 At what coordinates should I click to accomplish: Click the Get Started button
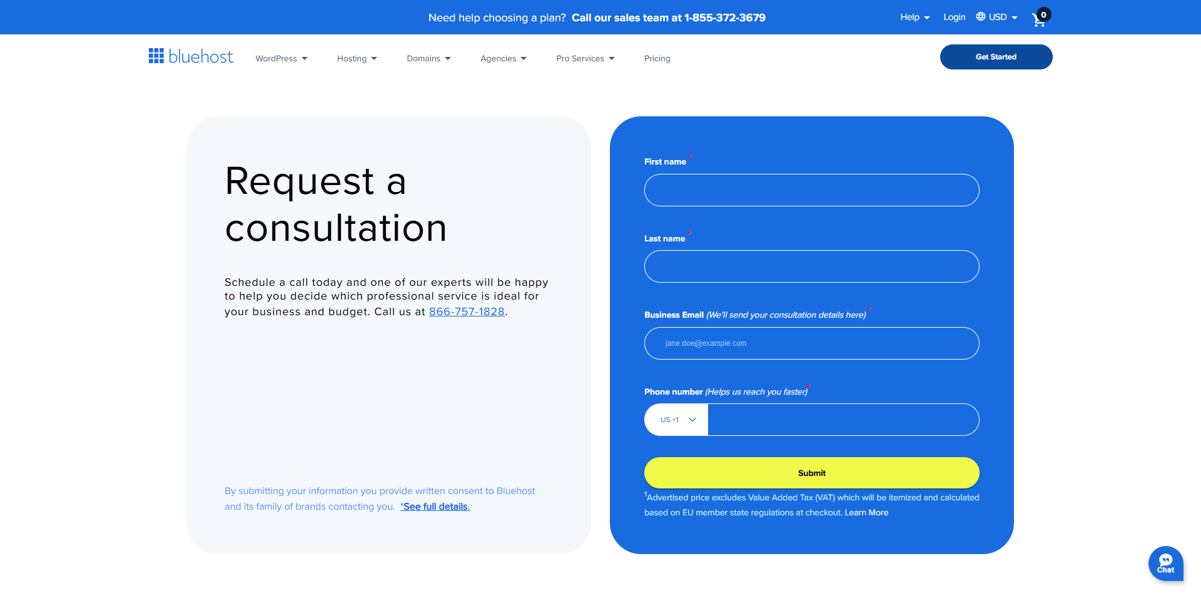[996, 56]
